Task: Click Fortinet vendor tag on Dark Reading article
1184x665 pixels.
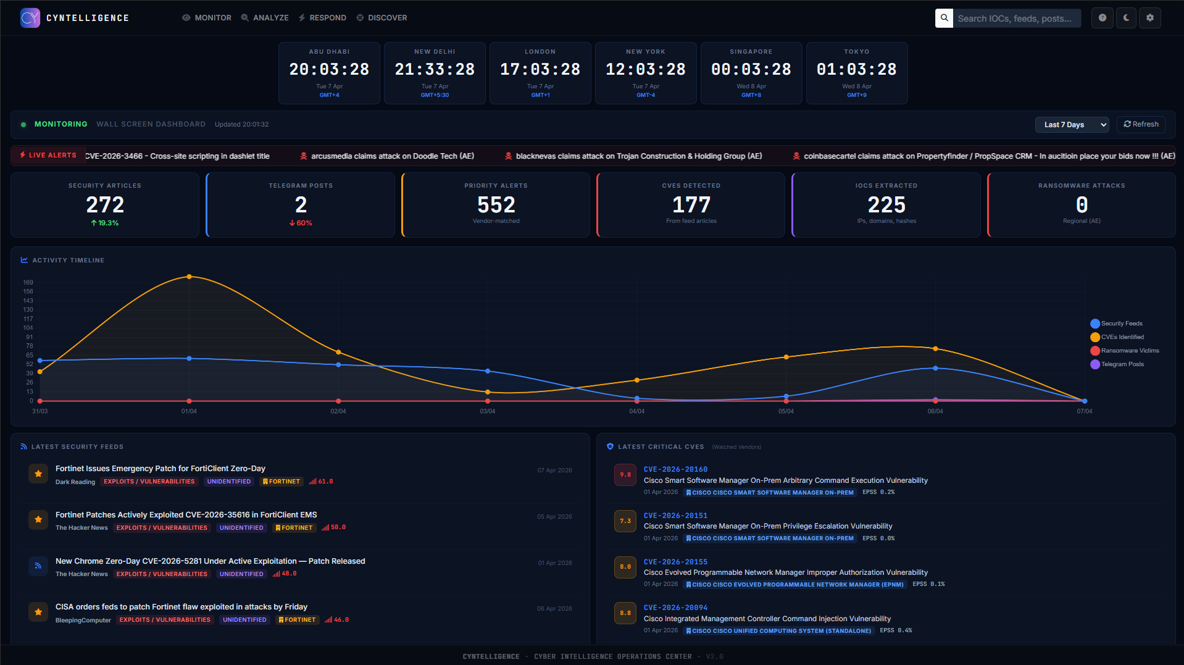Action: [281, 482]
